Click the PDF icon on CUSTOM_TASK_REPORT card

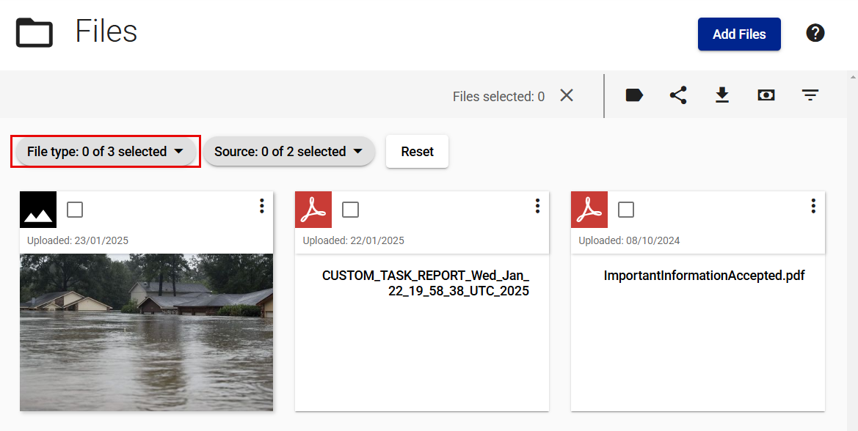point(313,210)
